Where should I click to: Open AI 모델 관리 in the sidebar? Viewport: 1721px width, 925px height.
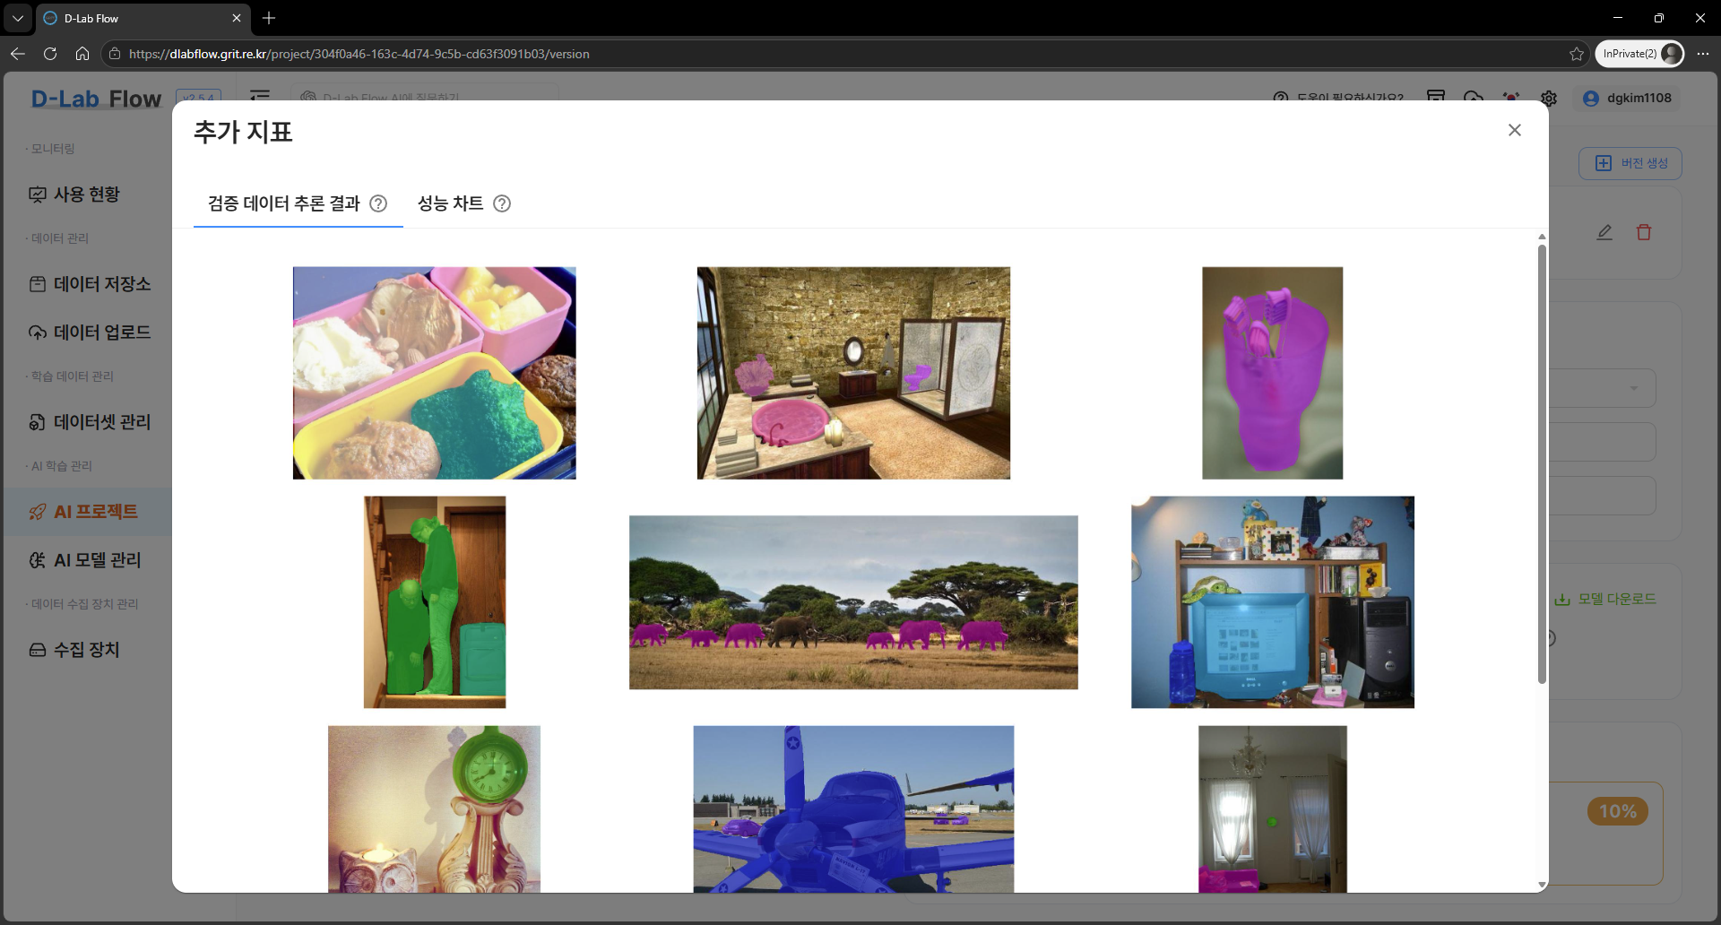(87, 560)
